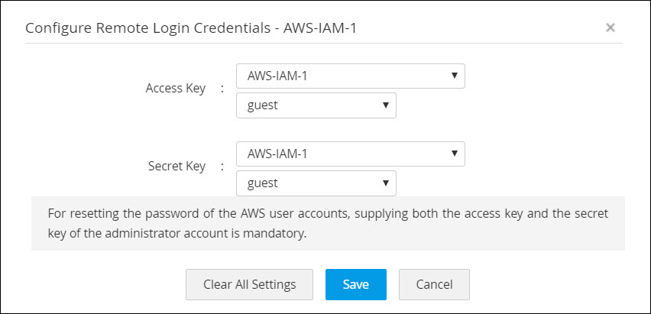Image resolution: width=651 pixels, height=314 pixels.
Task: Save the remote login credentials
Action: [355, 284]
